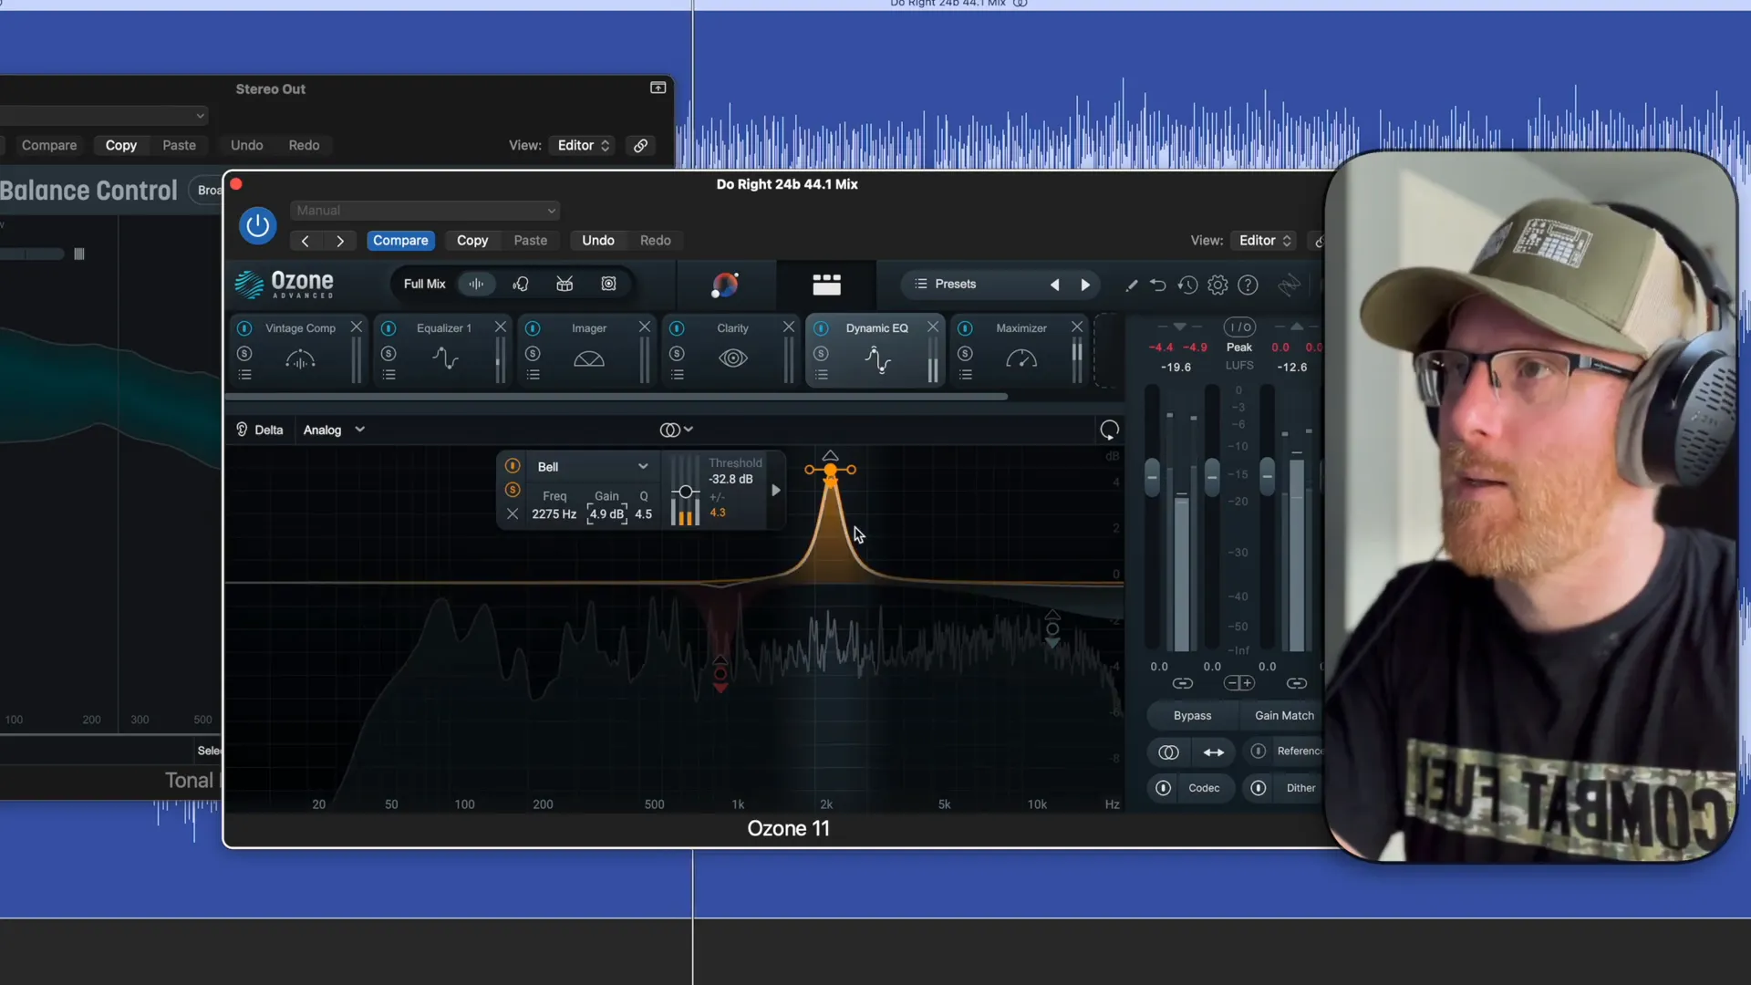Click the reset loop icon above EQ graph
Screen dimensions: 1751x985
point(1109,430)
